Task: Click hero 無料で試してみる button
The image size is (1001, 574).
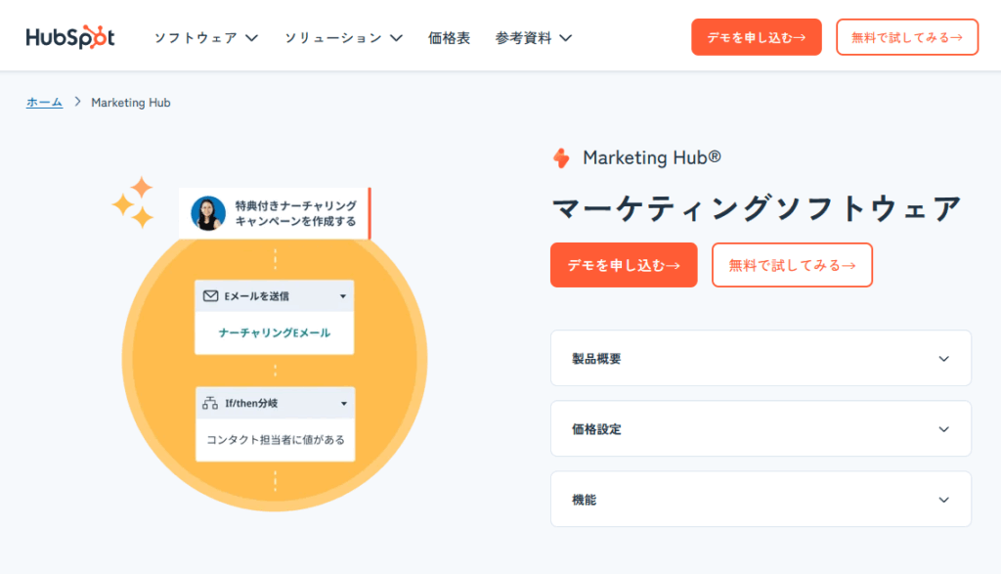Action: click(792, 265)
